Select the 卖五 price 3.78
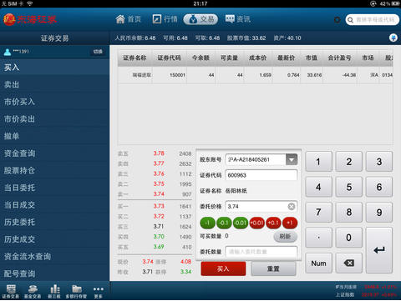This screenshot has width=401, height=301. (x=159, y=153)
